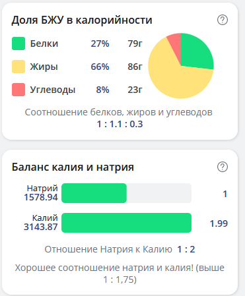Click the potassium value 3143.87
Viewport: 245px width, 296px height.
[x=41, y=227]
